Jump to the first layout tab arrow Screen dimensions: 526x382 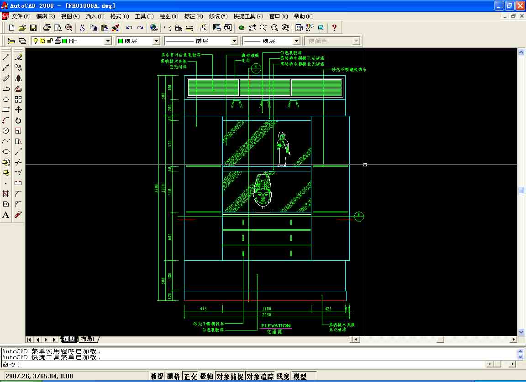[29, 340]
